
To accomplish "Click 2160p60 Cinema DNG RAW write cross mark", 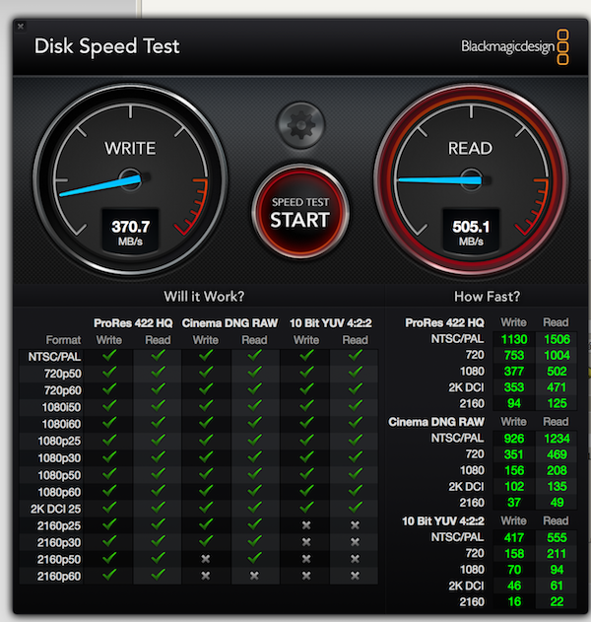I will [205, 576].
